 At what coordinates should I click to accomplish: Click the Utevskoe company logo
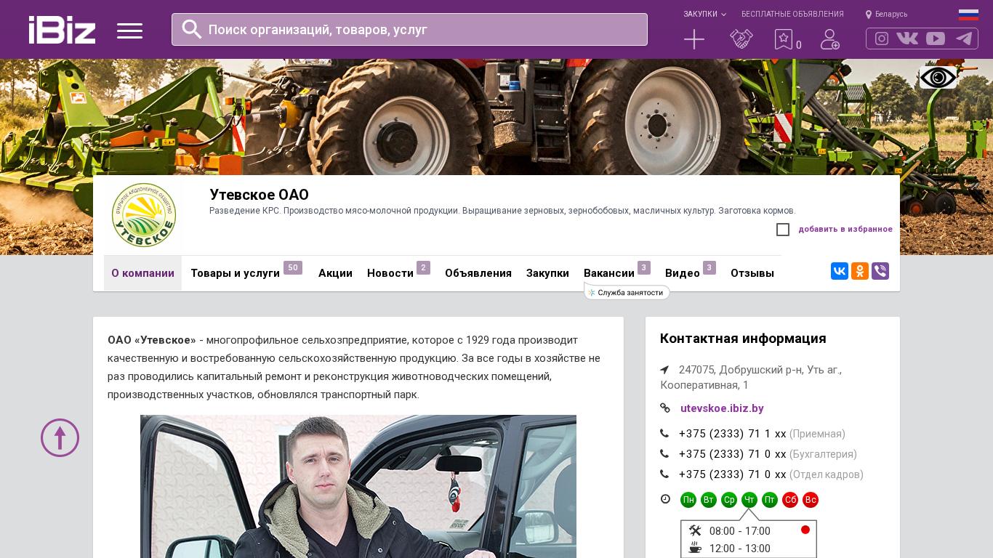click(143, 215)
